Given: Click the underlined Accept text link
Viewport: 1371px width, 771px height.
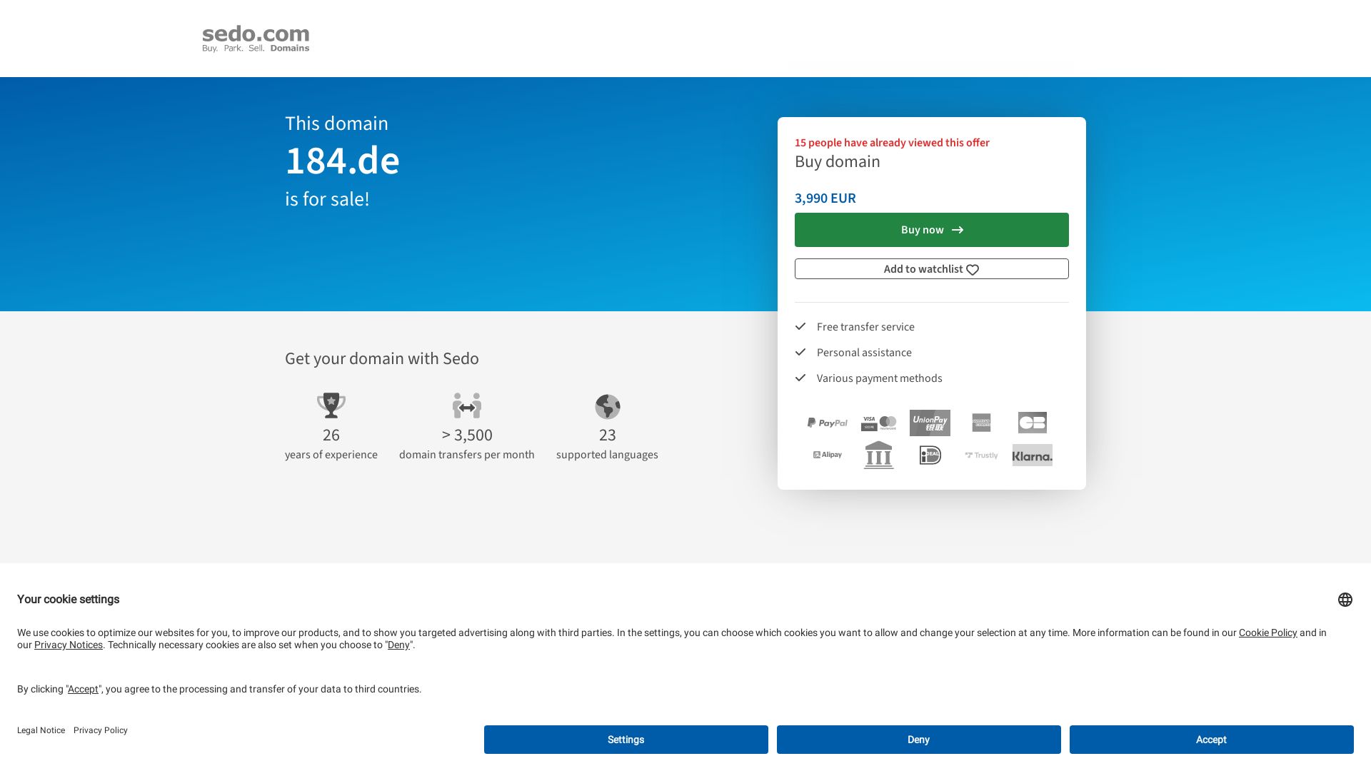Looking at the screenshot, I should [83, 689].
